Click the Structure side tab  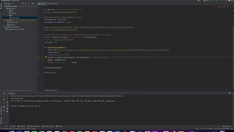[x=1, y=110]
